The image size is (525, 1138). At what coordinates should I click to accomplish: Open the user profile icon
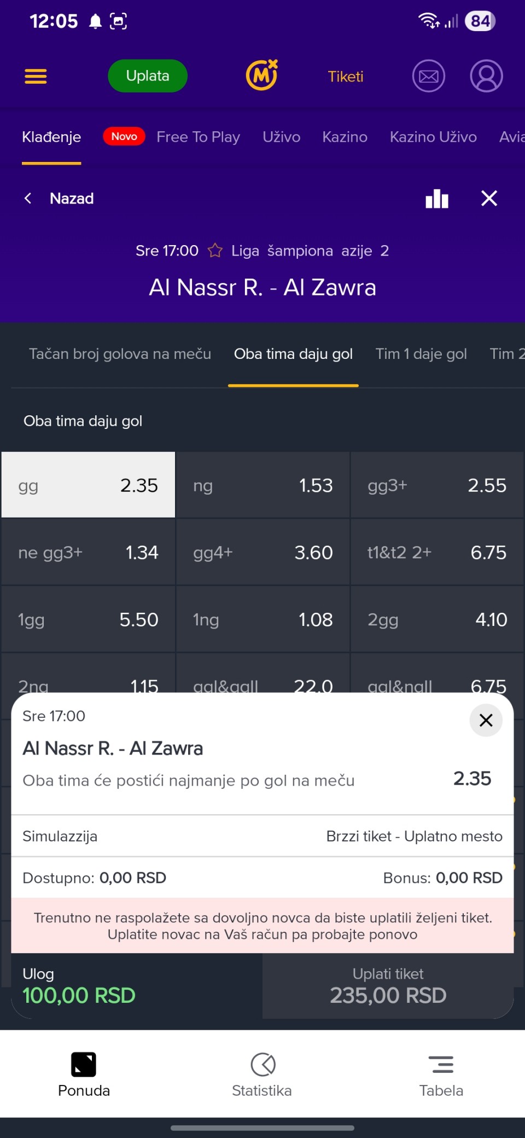click(x=486, y=76)
